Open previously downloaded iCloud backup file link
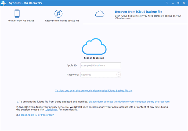The image size is (188, 131). point(94,91)
